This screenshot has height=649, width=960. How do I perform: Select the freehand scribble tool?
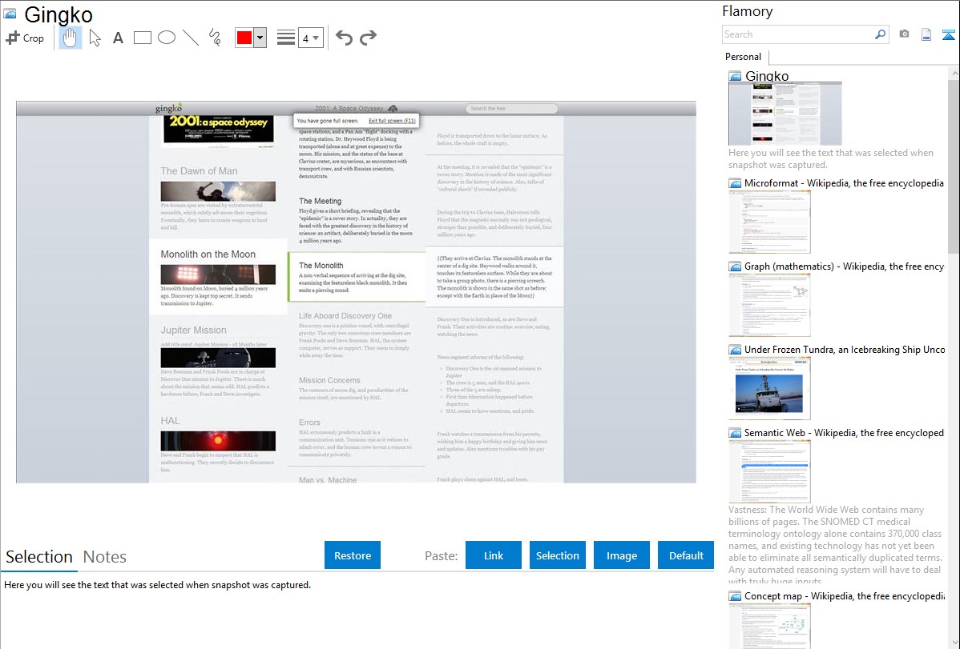(x=214, y=38)
